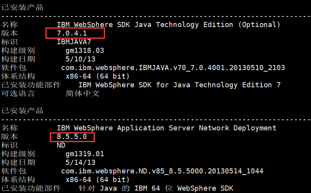
Task: Click build date 5/14/13
Action: coord(80,162)
